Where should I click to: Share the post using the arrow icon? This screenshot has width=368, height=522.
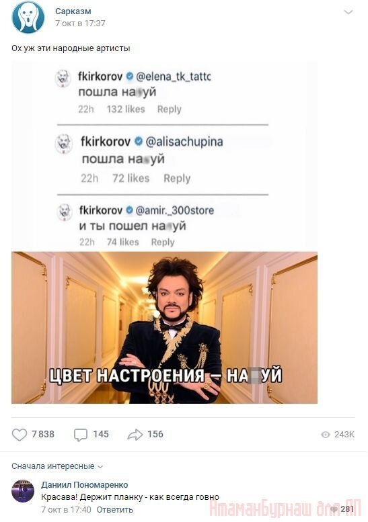[135, 435]
